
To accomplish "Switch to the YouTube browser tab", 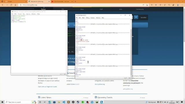I will [x=62, y=1].
